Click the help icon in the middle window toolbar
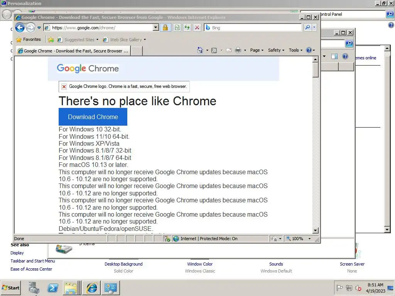The image size is (395, 296). [x=345, y=56]
